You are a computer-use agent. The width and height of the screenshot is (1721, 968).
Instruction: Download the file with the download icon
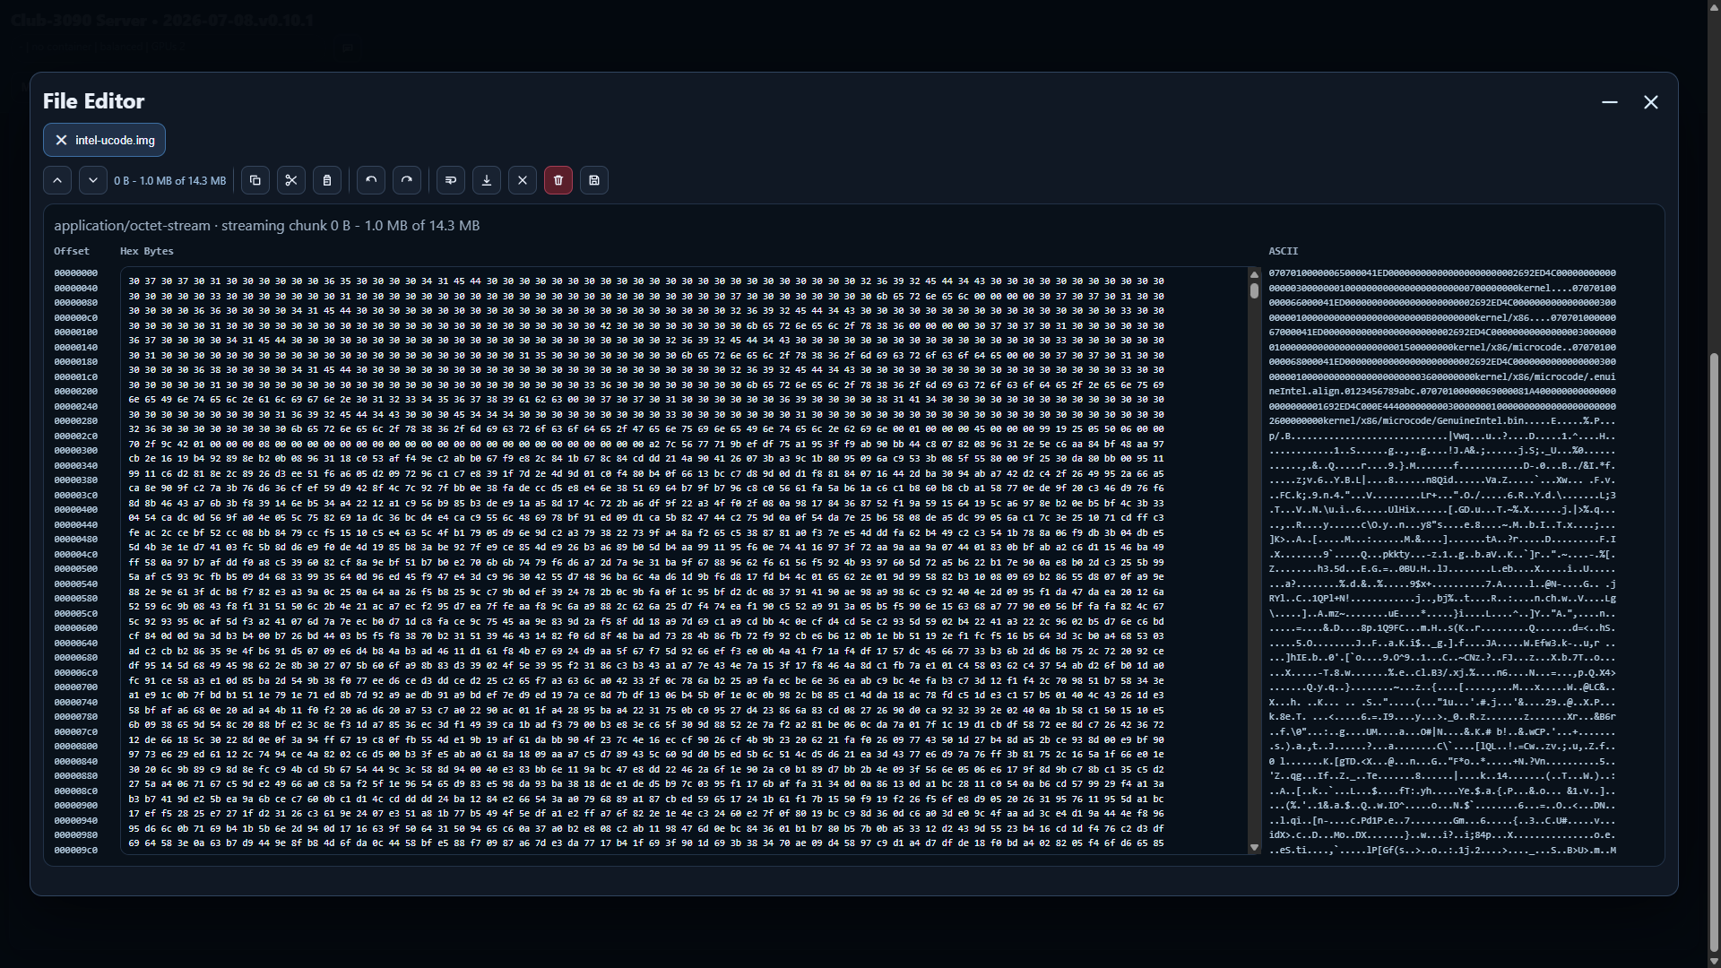point(487,180)
